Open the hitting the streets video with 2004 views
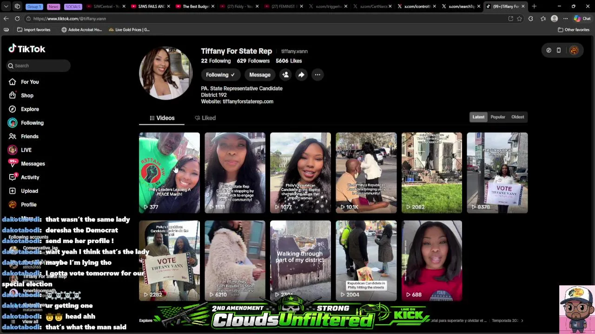595x334 pixels. (366, 261)
